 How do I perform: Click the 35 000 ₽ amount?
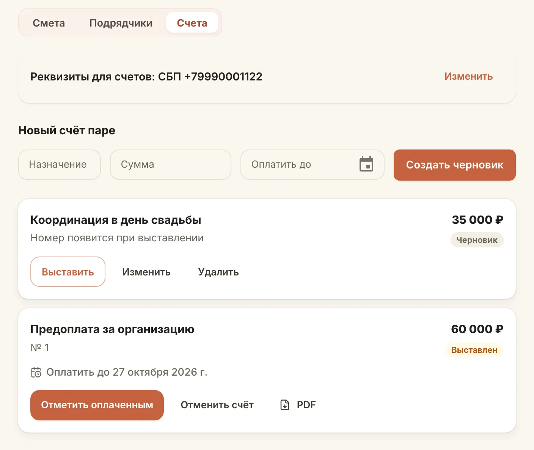tap(478, 220)
